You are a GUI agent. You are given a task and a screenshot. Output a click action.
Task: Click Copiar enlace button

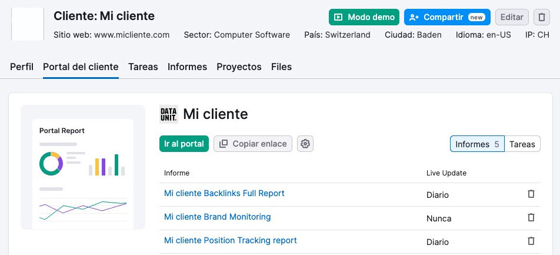click(x=253, y=144)
